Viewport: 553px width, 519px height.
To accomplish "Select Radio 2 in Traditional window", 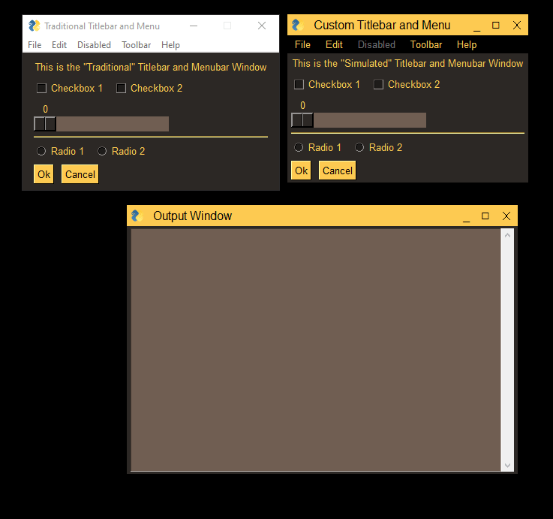I will point(102,152).
